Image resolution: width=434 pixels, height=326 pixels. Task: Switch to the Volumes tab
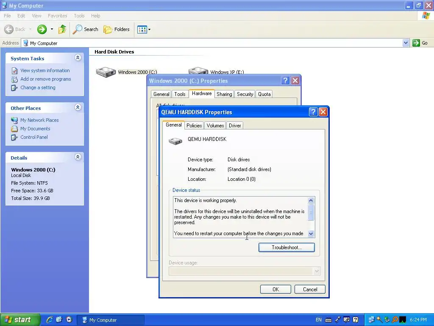[x=215, y=126]
